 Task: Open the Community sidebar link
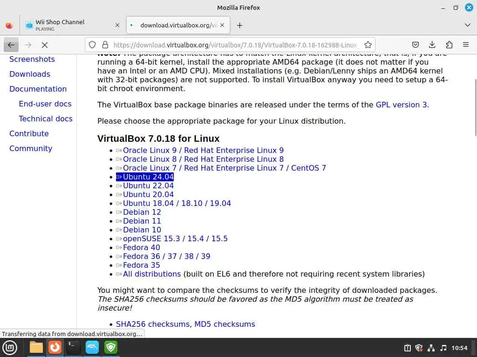click(31, 148)
